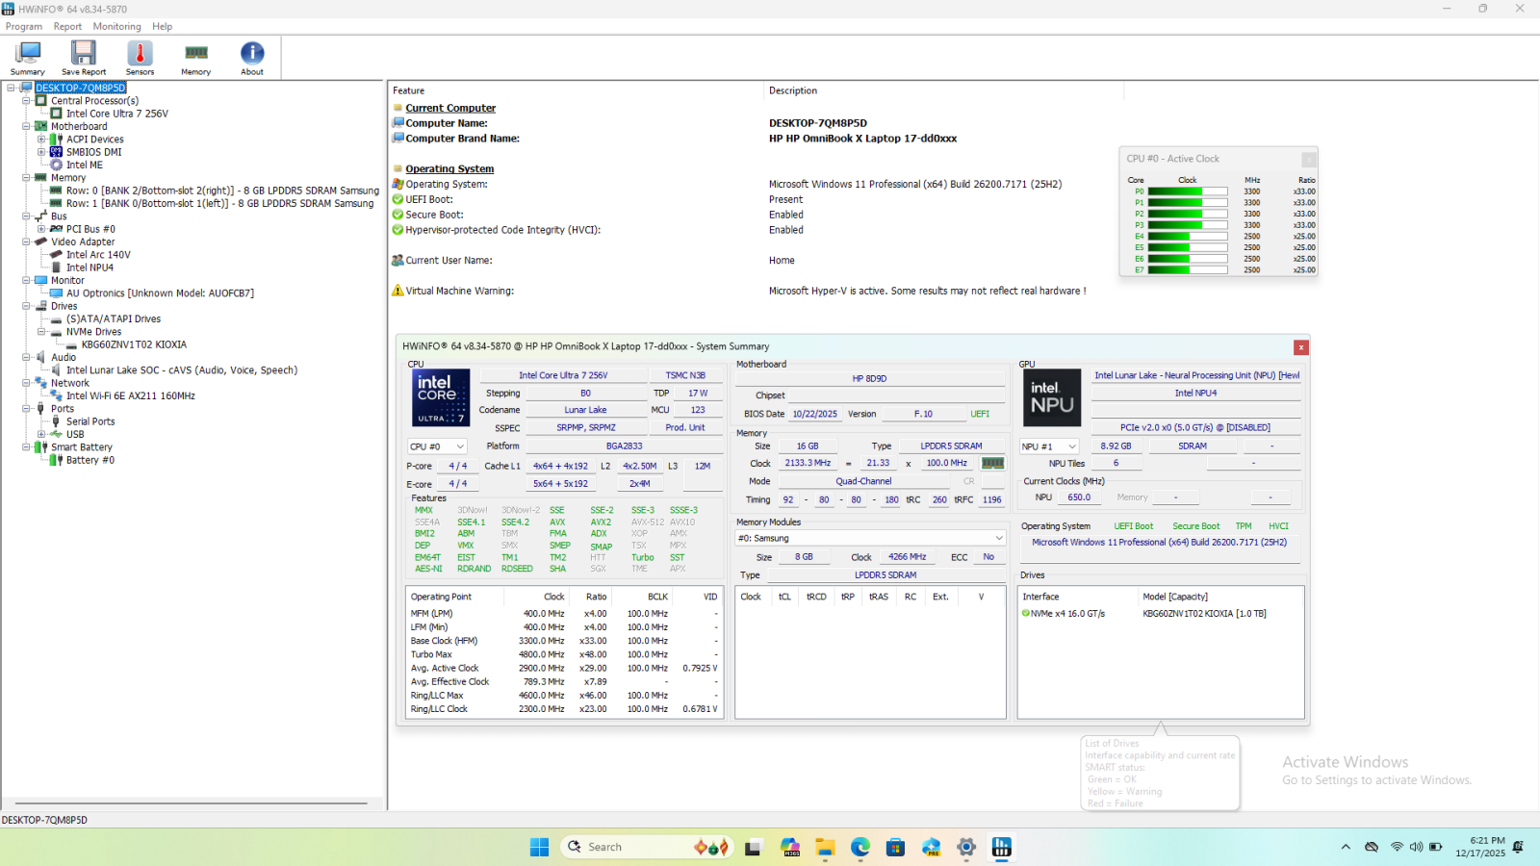
Task: Collapse the Motherboard tree node
Action: [x=27, y=126]
